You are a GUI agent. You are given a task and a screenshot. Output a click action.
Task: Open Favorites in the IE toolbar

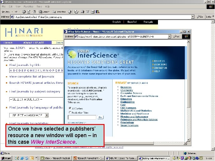tap(59, 12)
